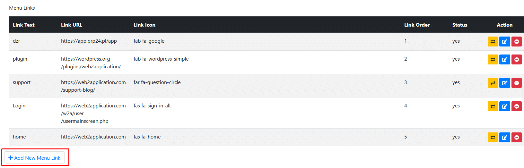Edit the dzr menu link
Viewport: 524px width, 168px height.
(x=504, y=41)
